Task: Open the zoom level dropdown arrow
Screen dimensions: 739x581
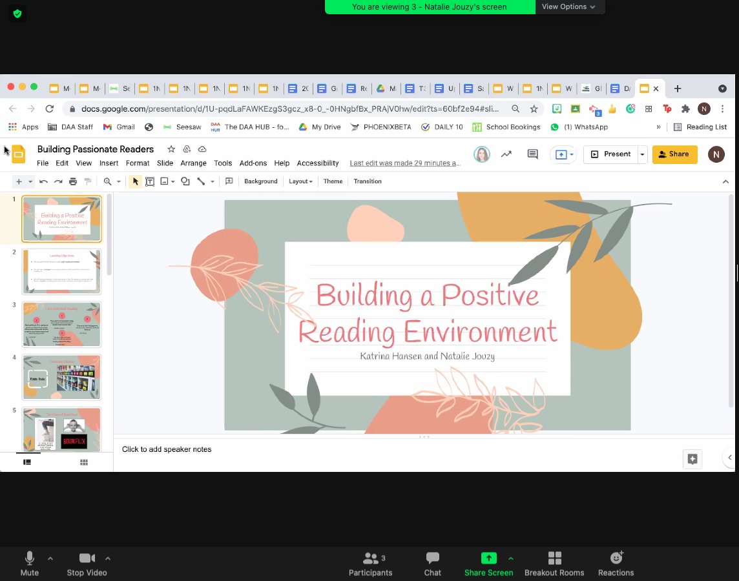Action: tap(119, 182)
